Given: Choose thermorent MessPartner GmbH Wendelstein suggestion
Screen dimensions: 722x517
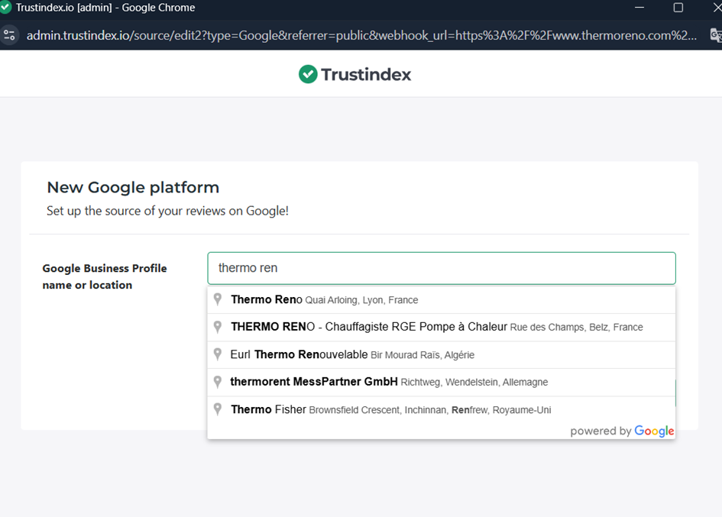Looking at the screenshot, I should pos(441,382).
